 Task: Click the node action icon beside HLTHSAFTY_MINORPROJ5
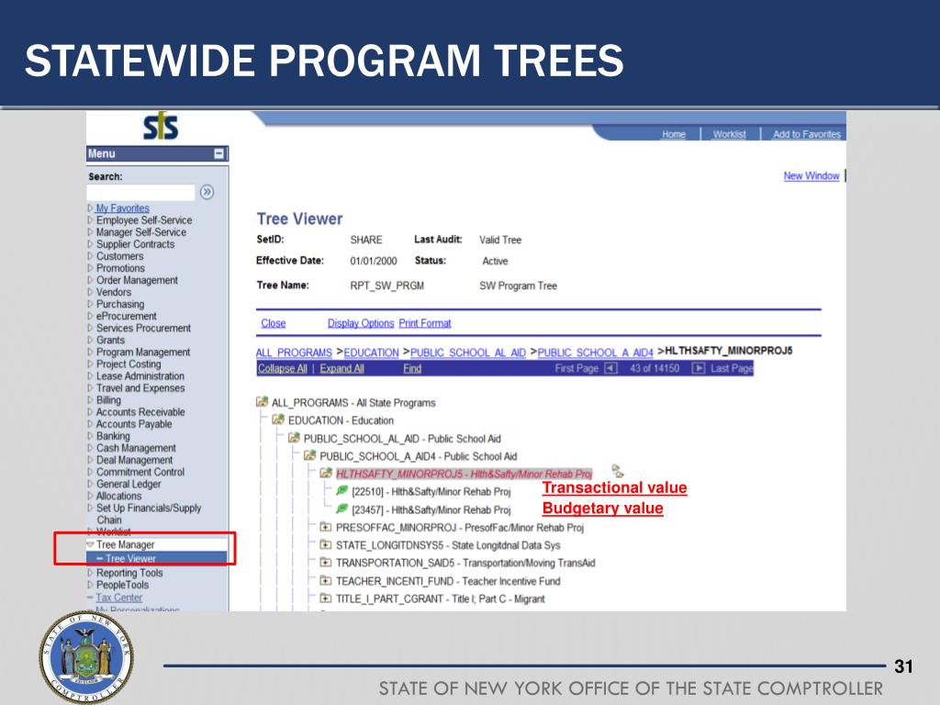[x=618, y=471]
